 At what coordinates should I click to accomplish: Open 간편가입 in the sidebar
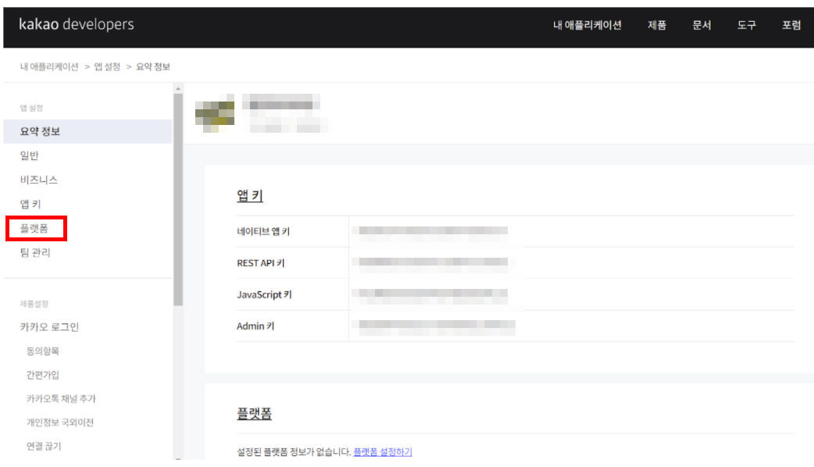click(42, 375)
